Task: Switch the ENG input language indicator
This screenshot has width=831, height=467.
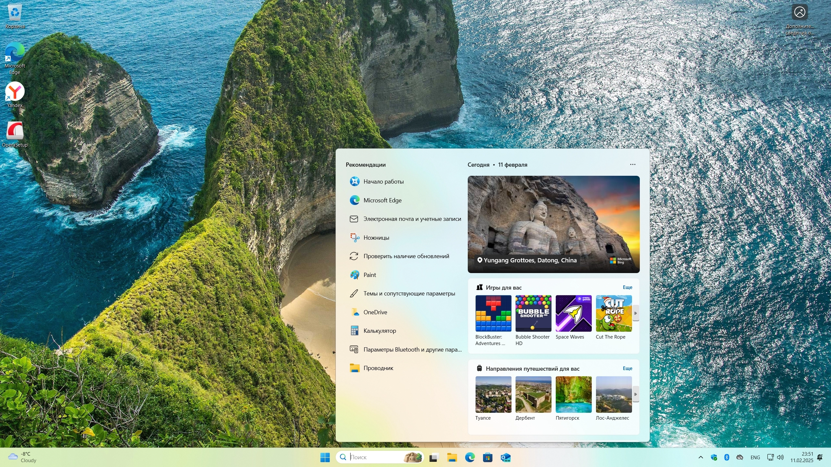Action: pyautogui.click(x=755, y=457)
